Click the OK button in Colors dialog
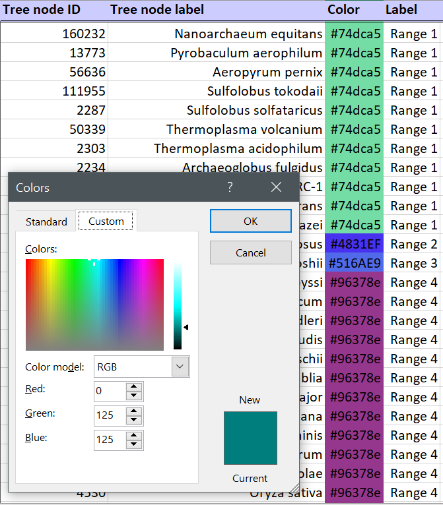The image size is (443, 505). pos(250,221)
